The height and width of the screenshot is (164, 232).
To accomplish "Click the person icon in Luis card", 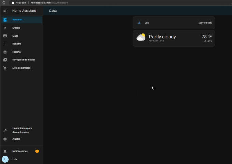I will [139, 23].
